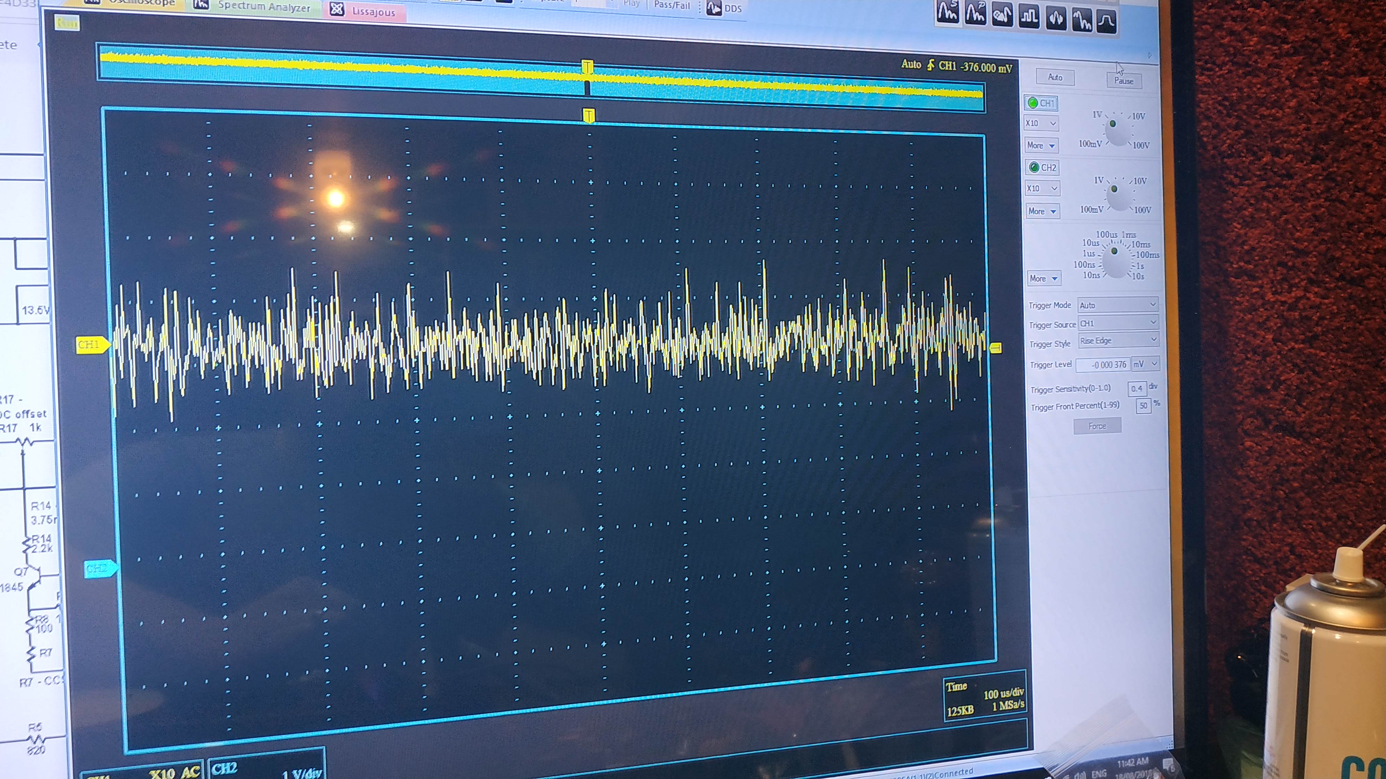This screenshot has height=779, width=1386.
Task: Click the Trigger Level value field
Action: click(x=1103, y=365)
